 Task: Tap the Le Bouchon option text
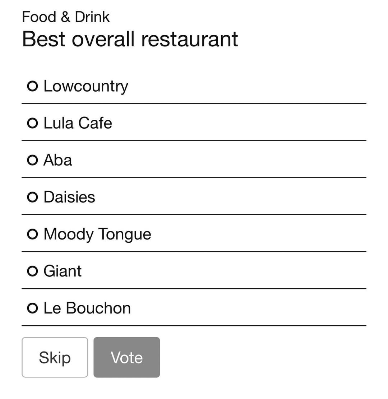click(x=87, y=308)
